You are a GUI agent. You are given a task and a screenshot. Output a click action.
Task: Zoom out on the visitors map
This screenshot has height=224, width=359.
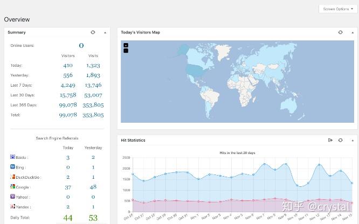[126, 51]
